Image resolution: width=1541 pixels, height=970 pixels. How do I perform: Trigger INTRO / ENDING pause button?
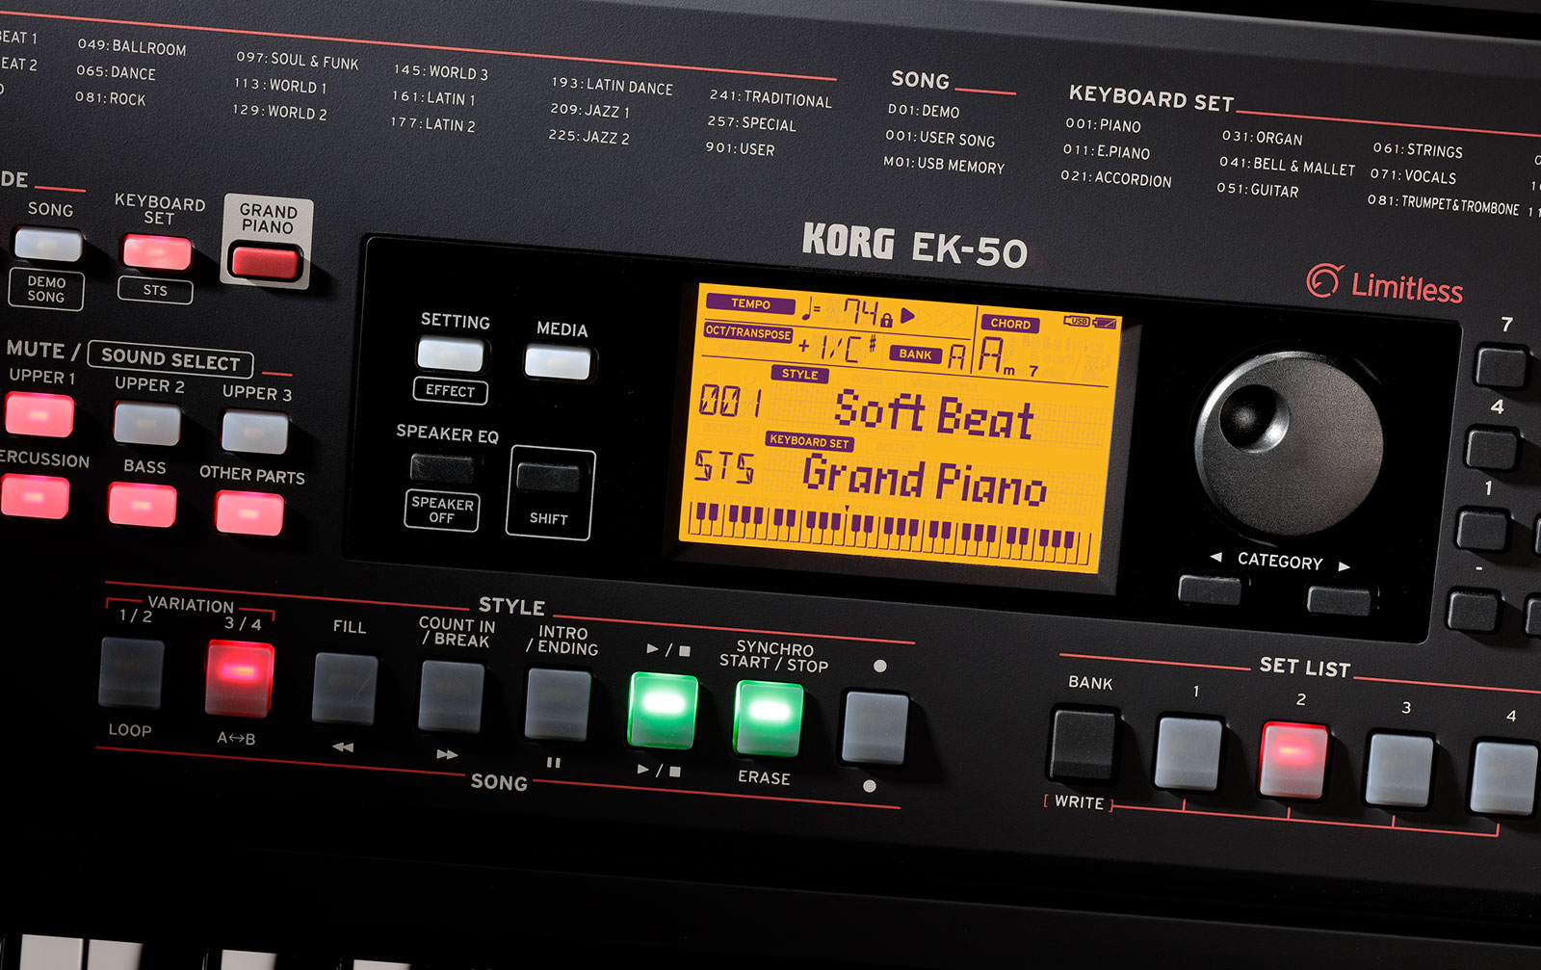(558, 705)
